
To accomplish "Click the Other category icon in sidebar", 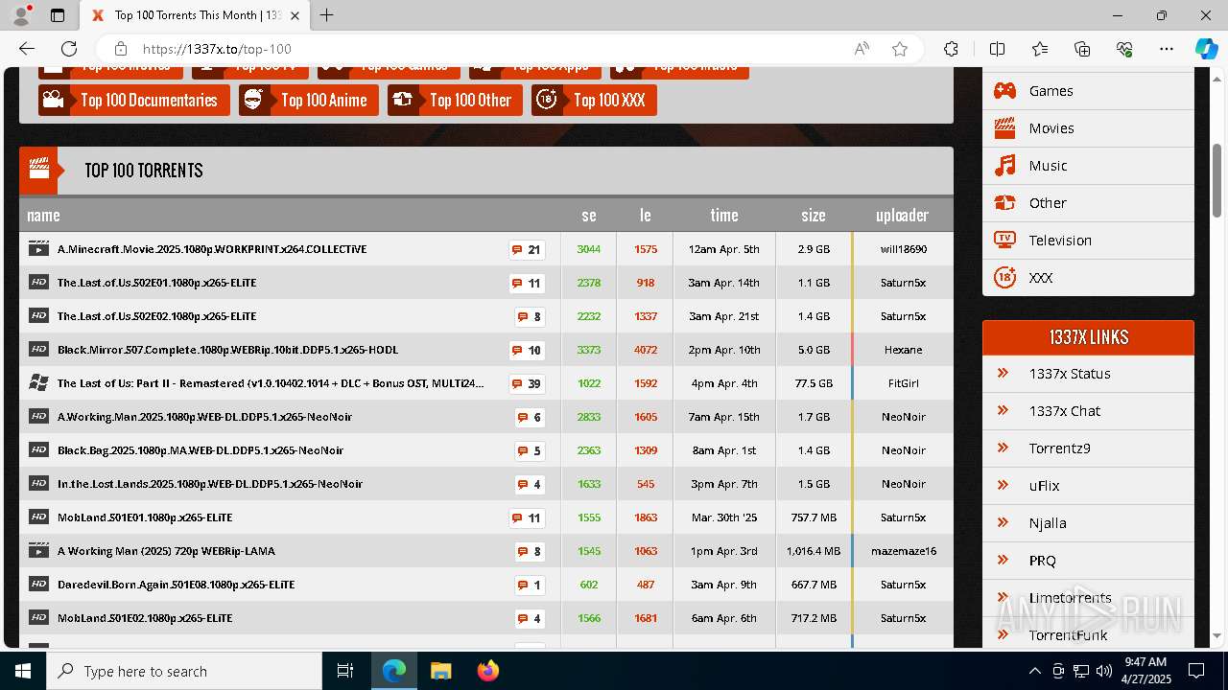I will [1004, 203].
